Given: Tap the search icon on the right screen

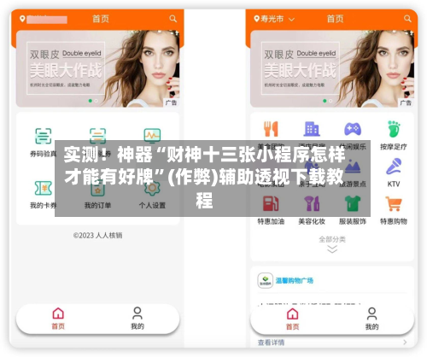Looking at the screenshot, I should coord(407,19).
